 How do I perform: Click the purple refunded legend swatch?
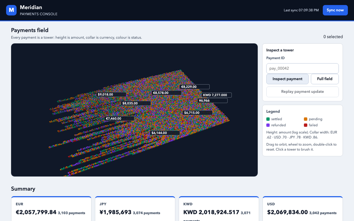(268, 125)
